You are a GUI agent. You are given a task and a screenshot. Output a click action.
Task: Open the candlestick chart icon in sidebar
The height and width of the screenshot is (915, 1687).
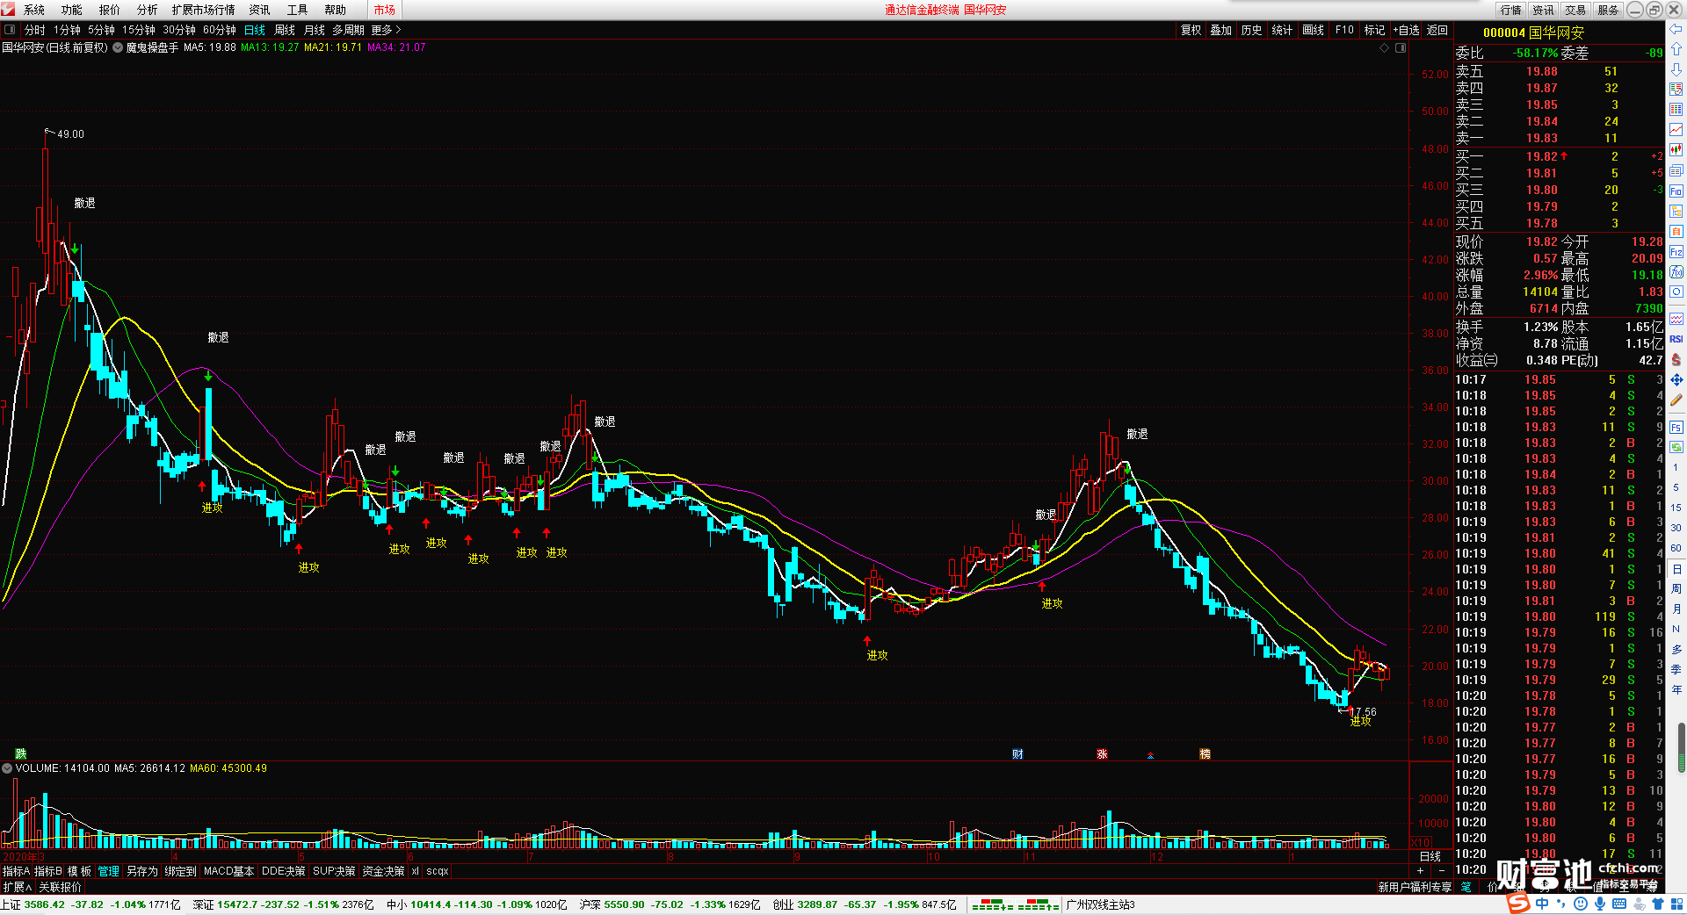click(x=1676, y=150)
